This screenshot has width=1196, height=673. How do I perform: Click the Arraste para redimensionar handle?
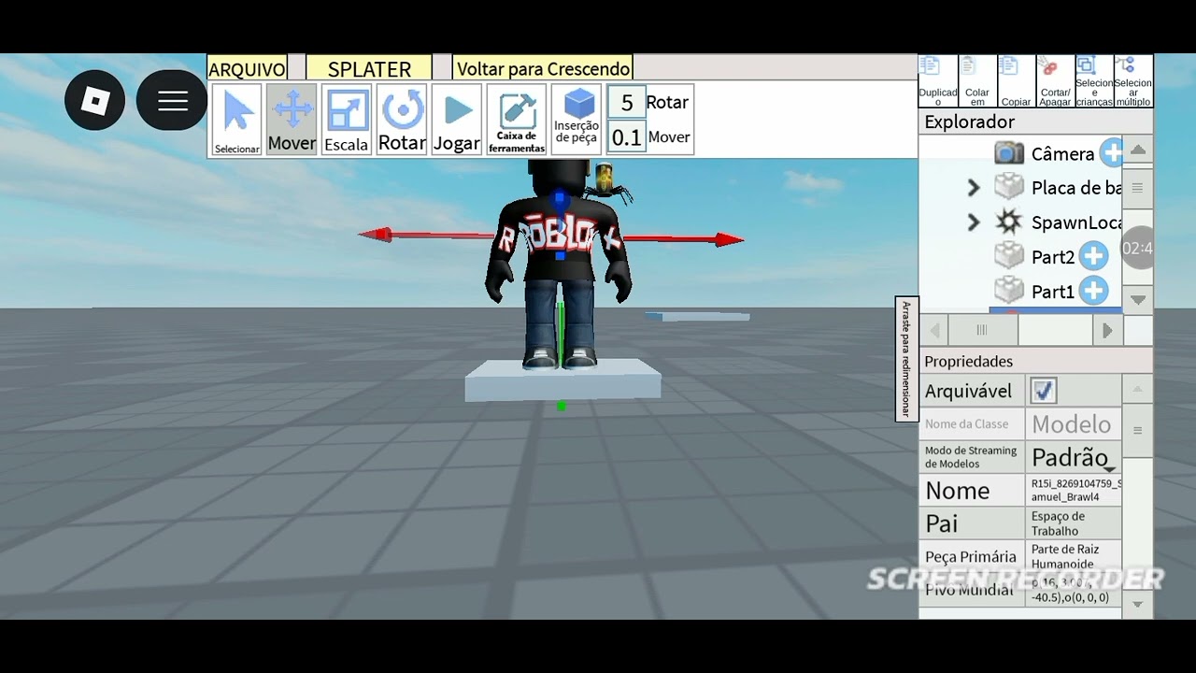click(905, 359)
